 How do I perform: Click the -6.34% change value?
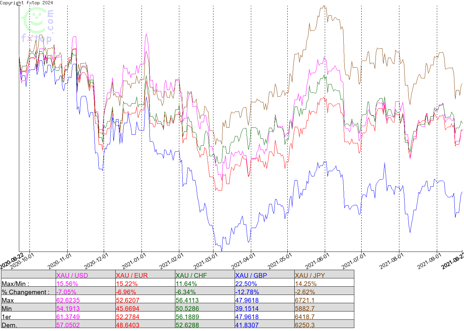[186, 292]
